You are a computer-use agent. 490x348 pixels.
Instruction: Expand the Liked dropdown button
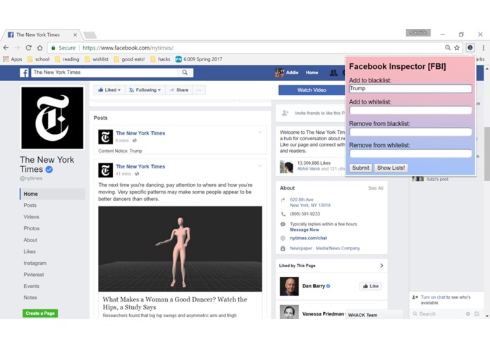(109, 90)
